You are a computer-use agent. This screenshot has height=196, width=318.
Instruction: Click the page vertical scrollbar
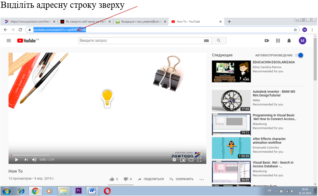(x=315, y=59)
